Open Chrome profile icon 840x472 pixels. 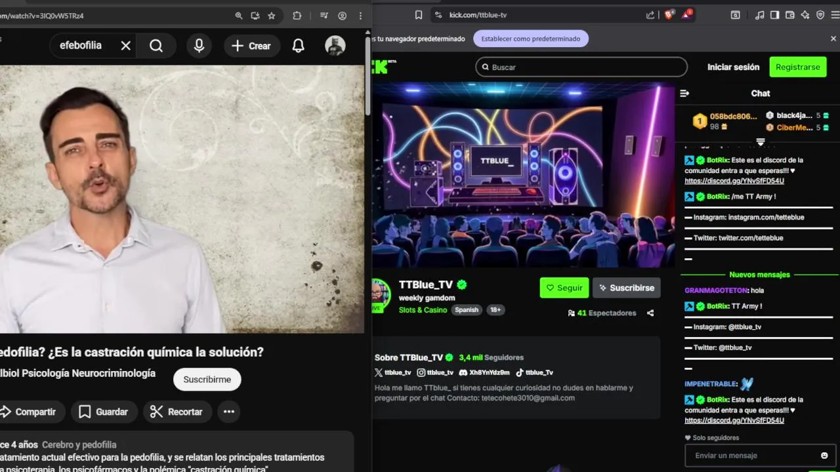(x=342, y=16)
